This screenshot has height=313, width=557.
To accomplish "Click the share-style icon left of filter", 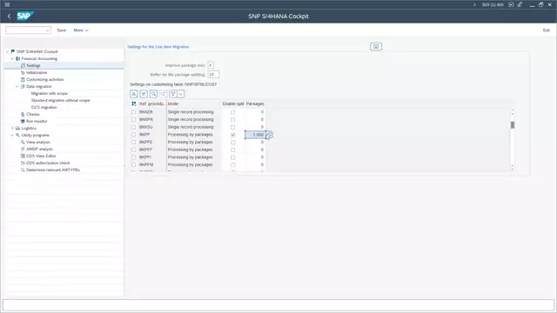I will click(164, 94).
